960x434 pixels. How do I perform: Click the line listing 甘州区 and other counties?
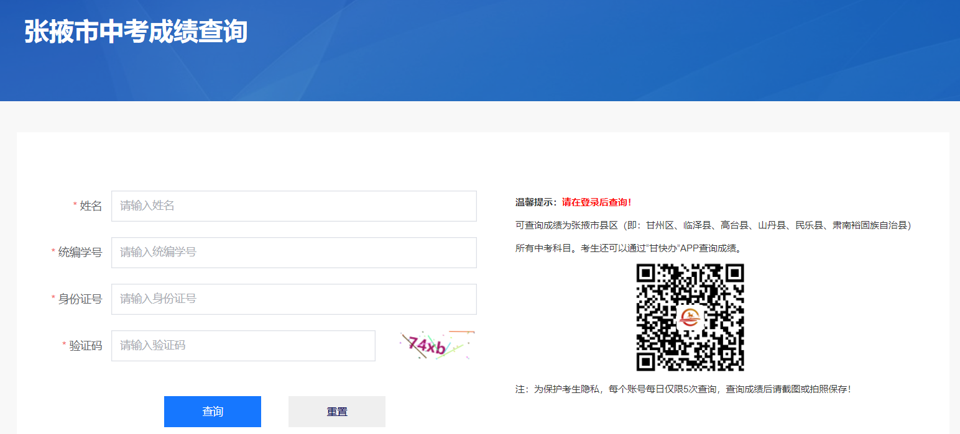pos(713,225)
